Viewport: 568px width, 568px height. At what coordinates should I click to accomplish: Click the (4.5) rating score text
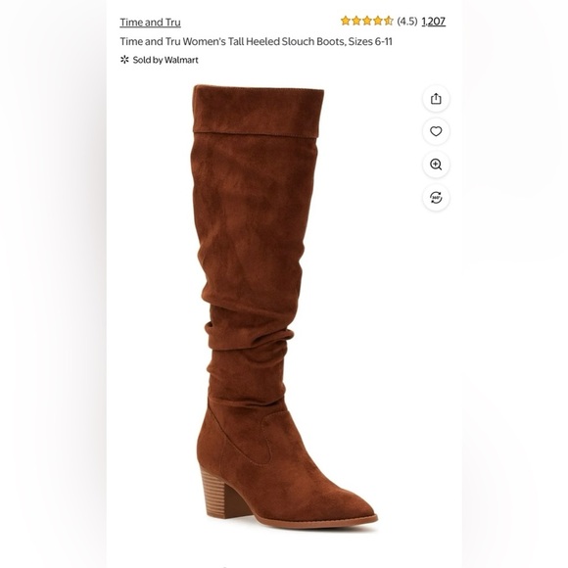point(407,21)
